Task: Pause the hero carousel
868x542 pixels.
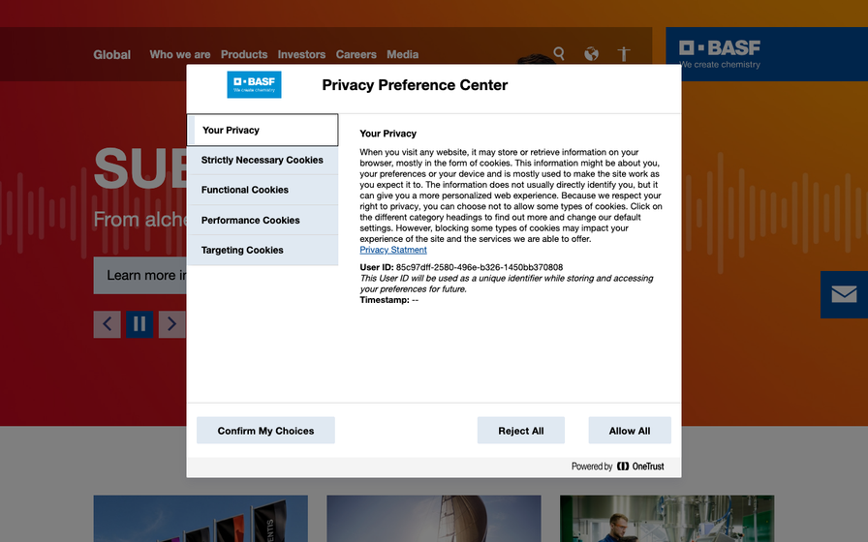Action: pyautogui.click(x=139, y=324)
